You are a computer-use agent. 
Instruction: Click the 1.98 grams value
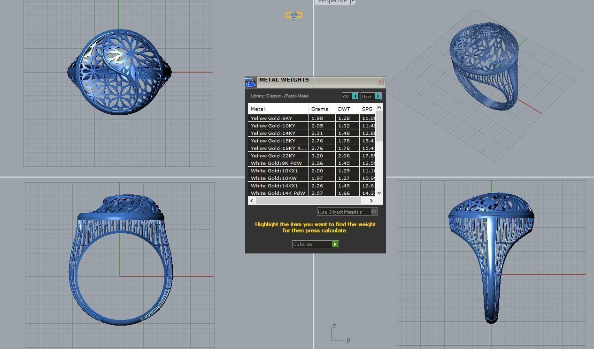coord(317,119)
